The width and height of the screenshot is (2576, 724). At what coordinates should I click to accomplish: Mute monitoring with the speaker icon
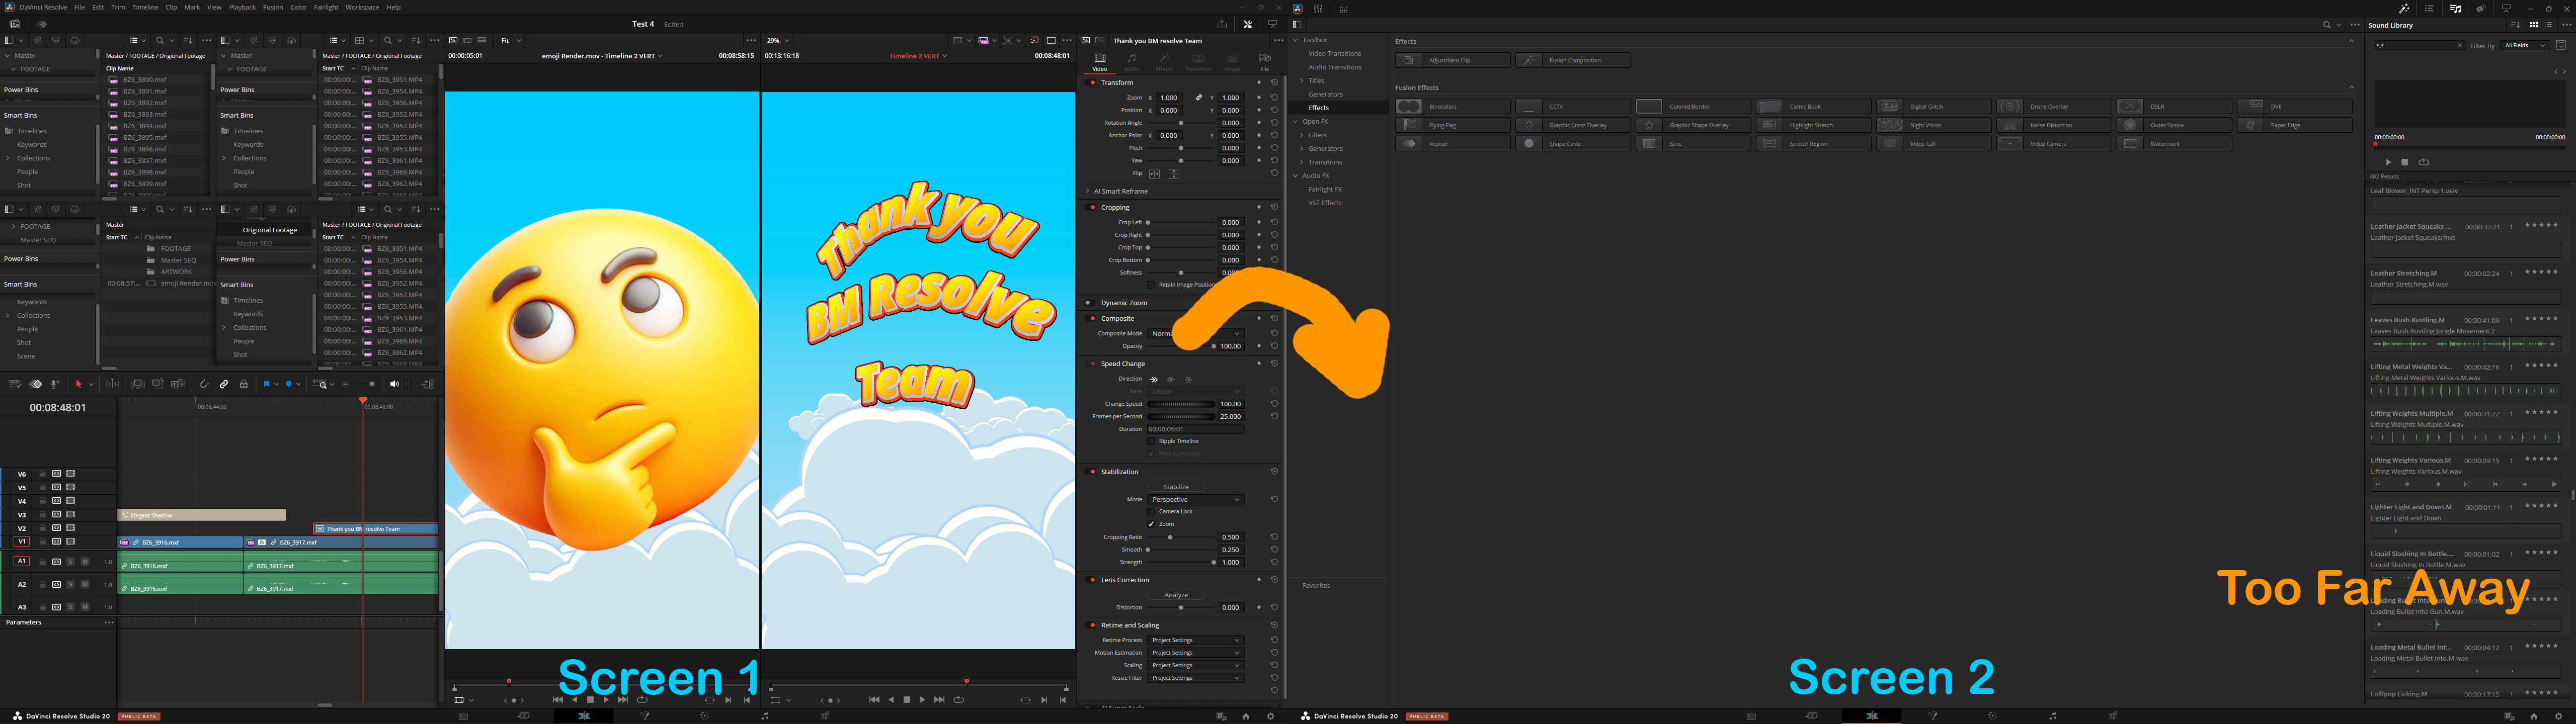click(x=395, y=384)
